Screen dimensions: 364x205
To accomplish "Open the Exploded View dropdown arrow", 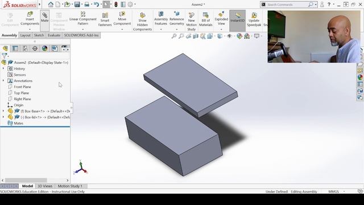I will click(x=221, y=29).
